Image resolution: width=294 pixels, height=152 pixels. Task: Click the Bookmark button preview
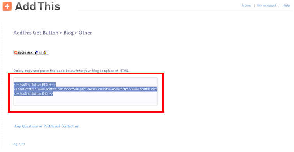(x=31, y=52)
